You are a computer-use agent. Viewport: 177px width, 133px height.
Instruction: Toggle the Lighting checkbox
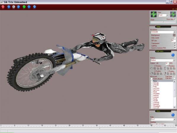pyautogui.click(x=175, y=46)
